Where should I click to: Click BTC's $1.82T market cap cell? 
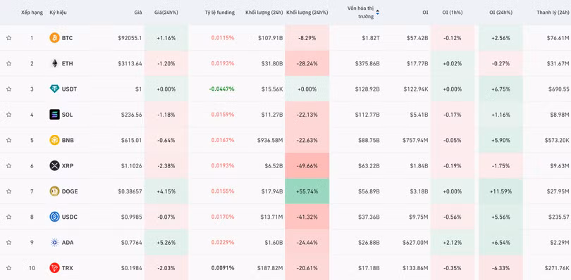(372, 38)
